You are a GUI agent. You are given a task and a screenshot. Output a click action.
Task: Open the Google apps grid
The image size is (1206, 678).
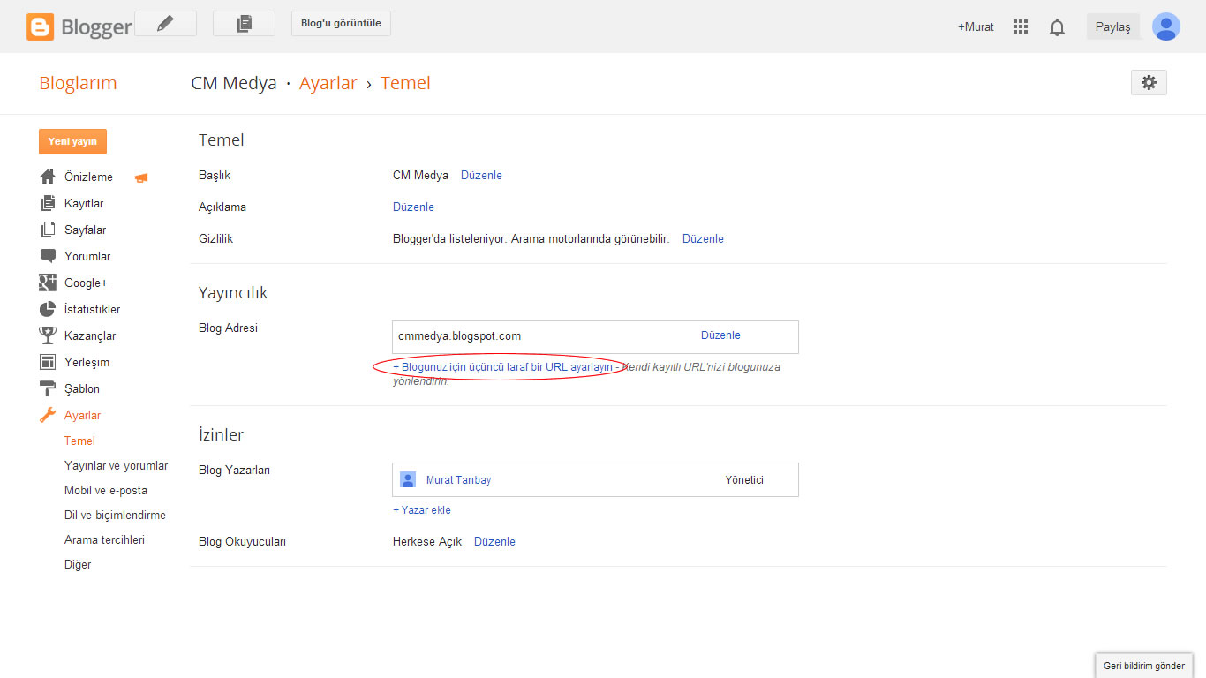1021,26
